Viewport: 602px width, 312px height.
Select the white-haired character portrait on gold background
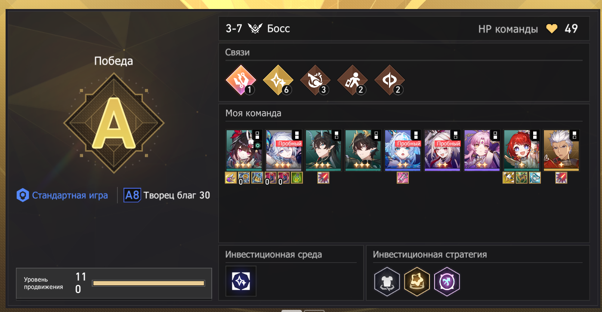coord(562,150)
